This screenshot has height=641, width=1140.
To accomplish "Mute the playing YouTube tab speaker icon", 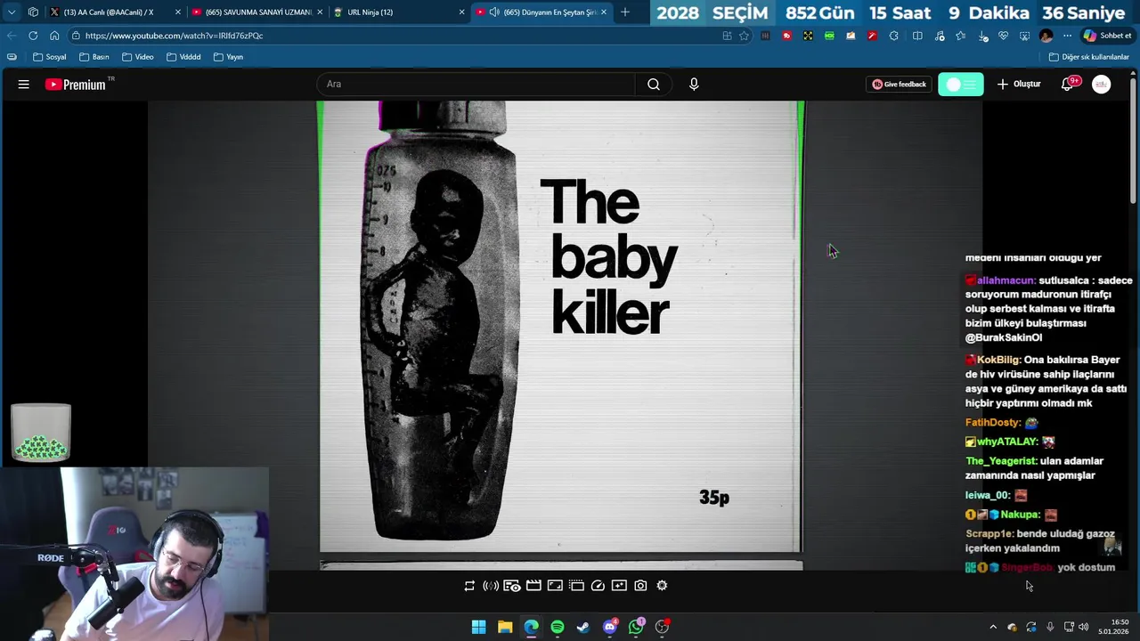I will pyautogui.click(x=494, y=12).
